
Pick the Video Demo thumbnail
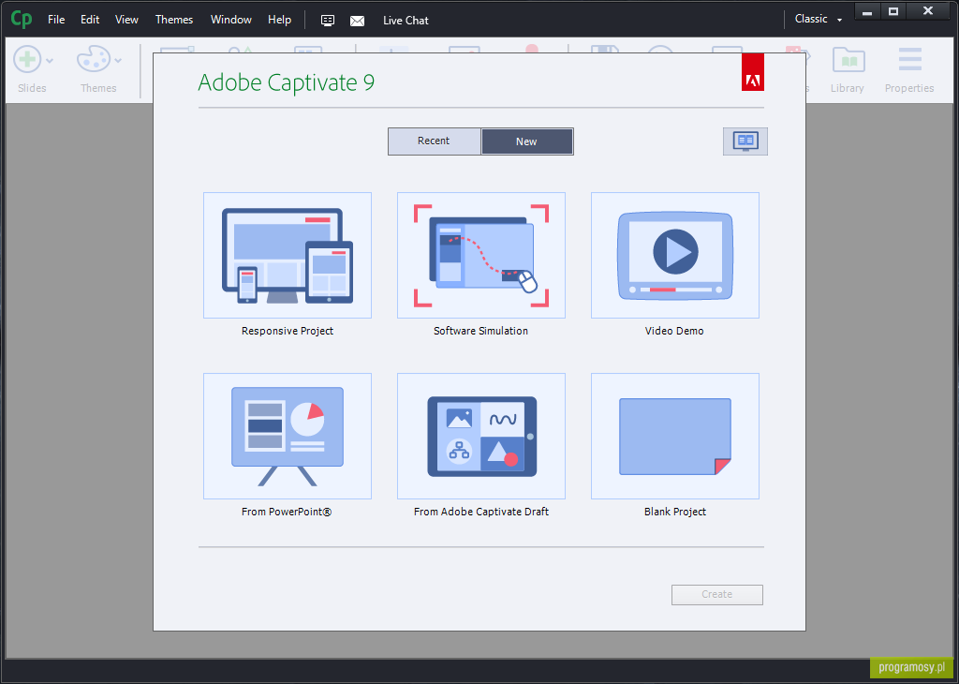pos(675,255)
